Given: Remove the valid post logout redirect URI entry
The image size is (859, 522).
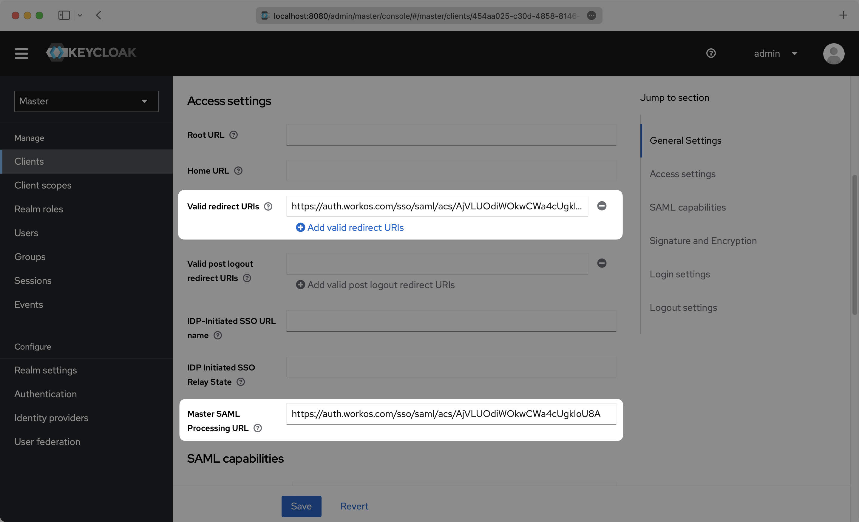Looking at the screenshot, I should [x=601, y=263].
